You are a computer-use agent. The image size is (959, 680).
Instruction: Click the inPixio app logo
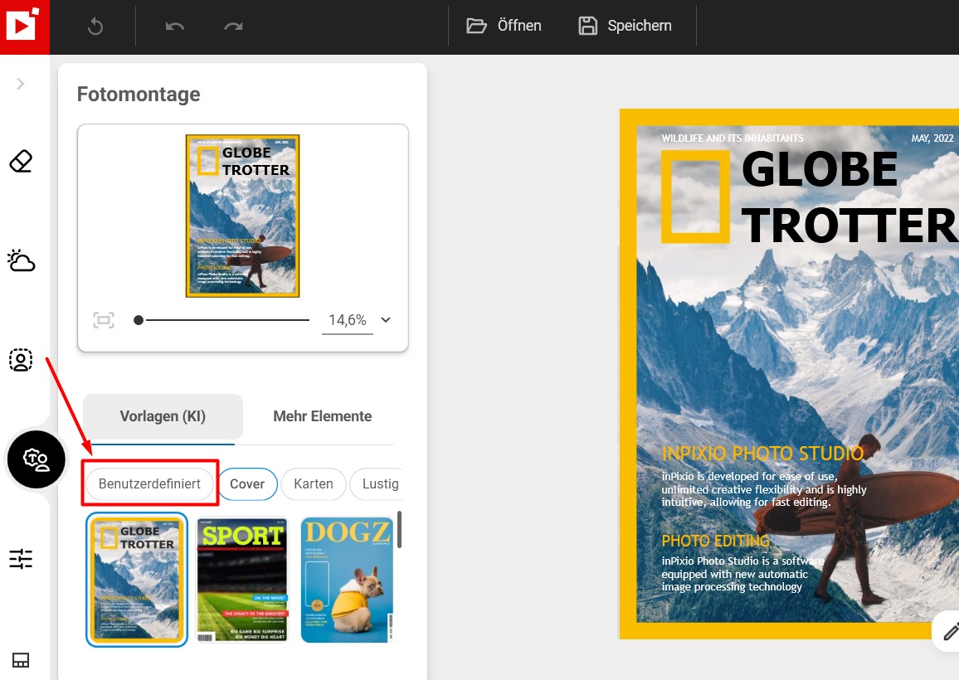24,27
